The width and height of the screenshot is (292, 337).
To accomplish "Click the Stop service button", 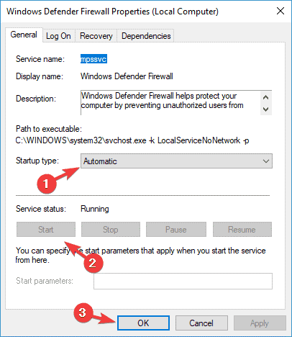I will click(x=111, y=230).
